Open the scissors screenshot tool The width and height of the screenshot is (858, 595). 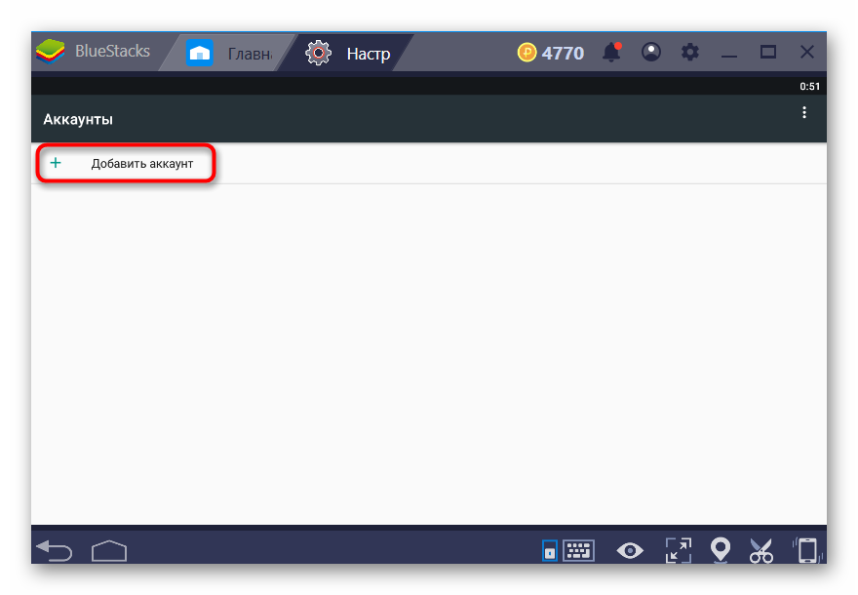tap(761, 551)
